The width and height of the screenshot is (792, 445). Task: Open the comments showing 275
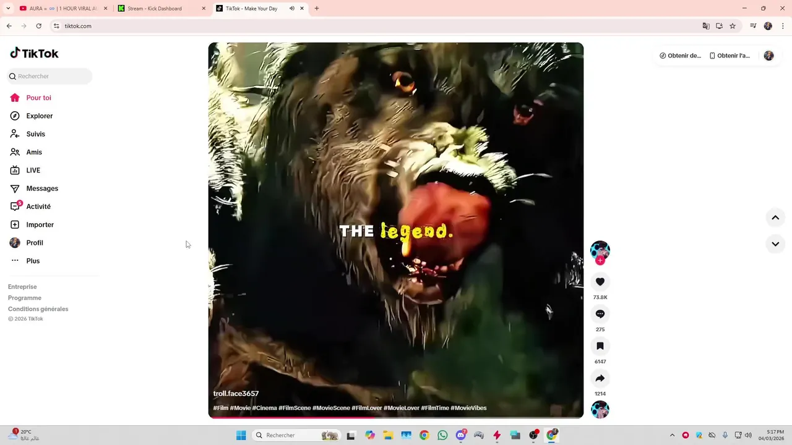(x=600, y=314)
